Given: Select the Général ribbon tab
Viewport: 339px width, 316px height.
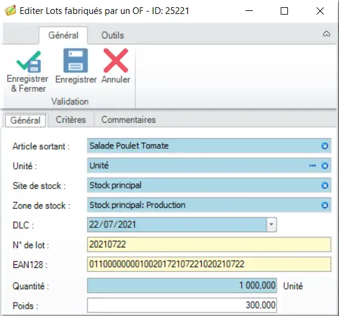Looking at the screenshot, I should point(63,35).
